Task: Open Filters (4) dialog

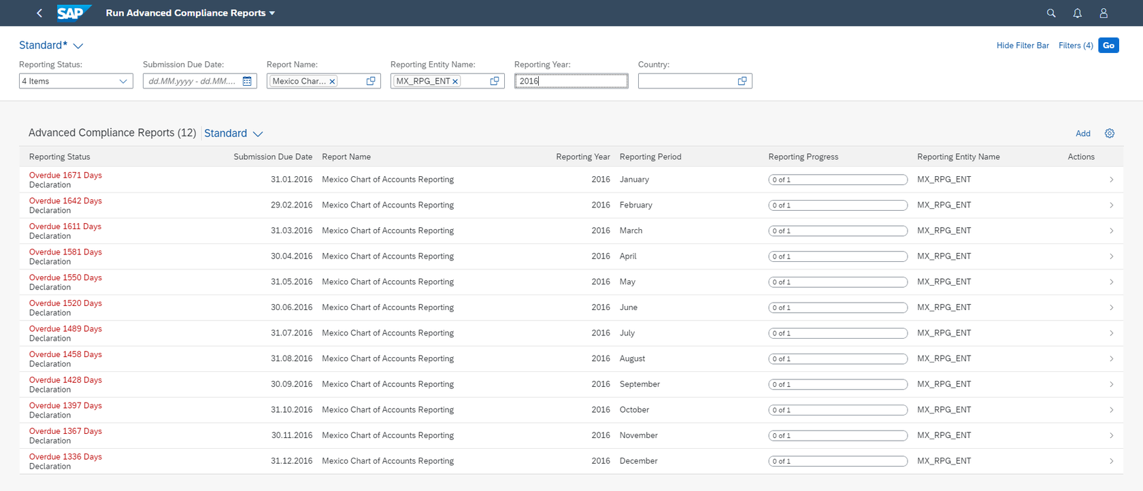Action: tap(1076, 46)
